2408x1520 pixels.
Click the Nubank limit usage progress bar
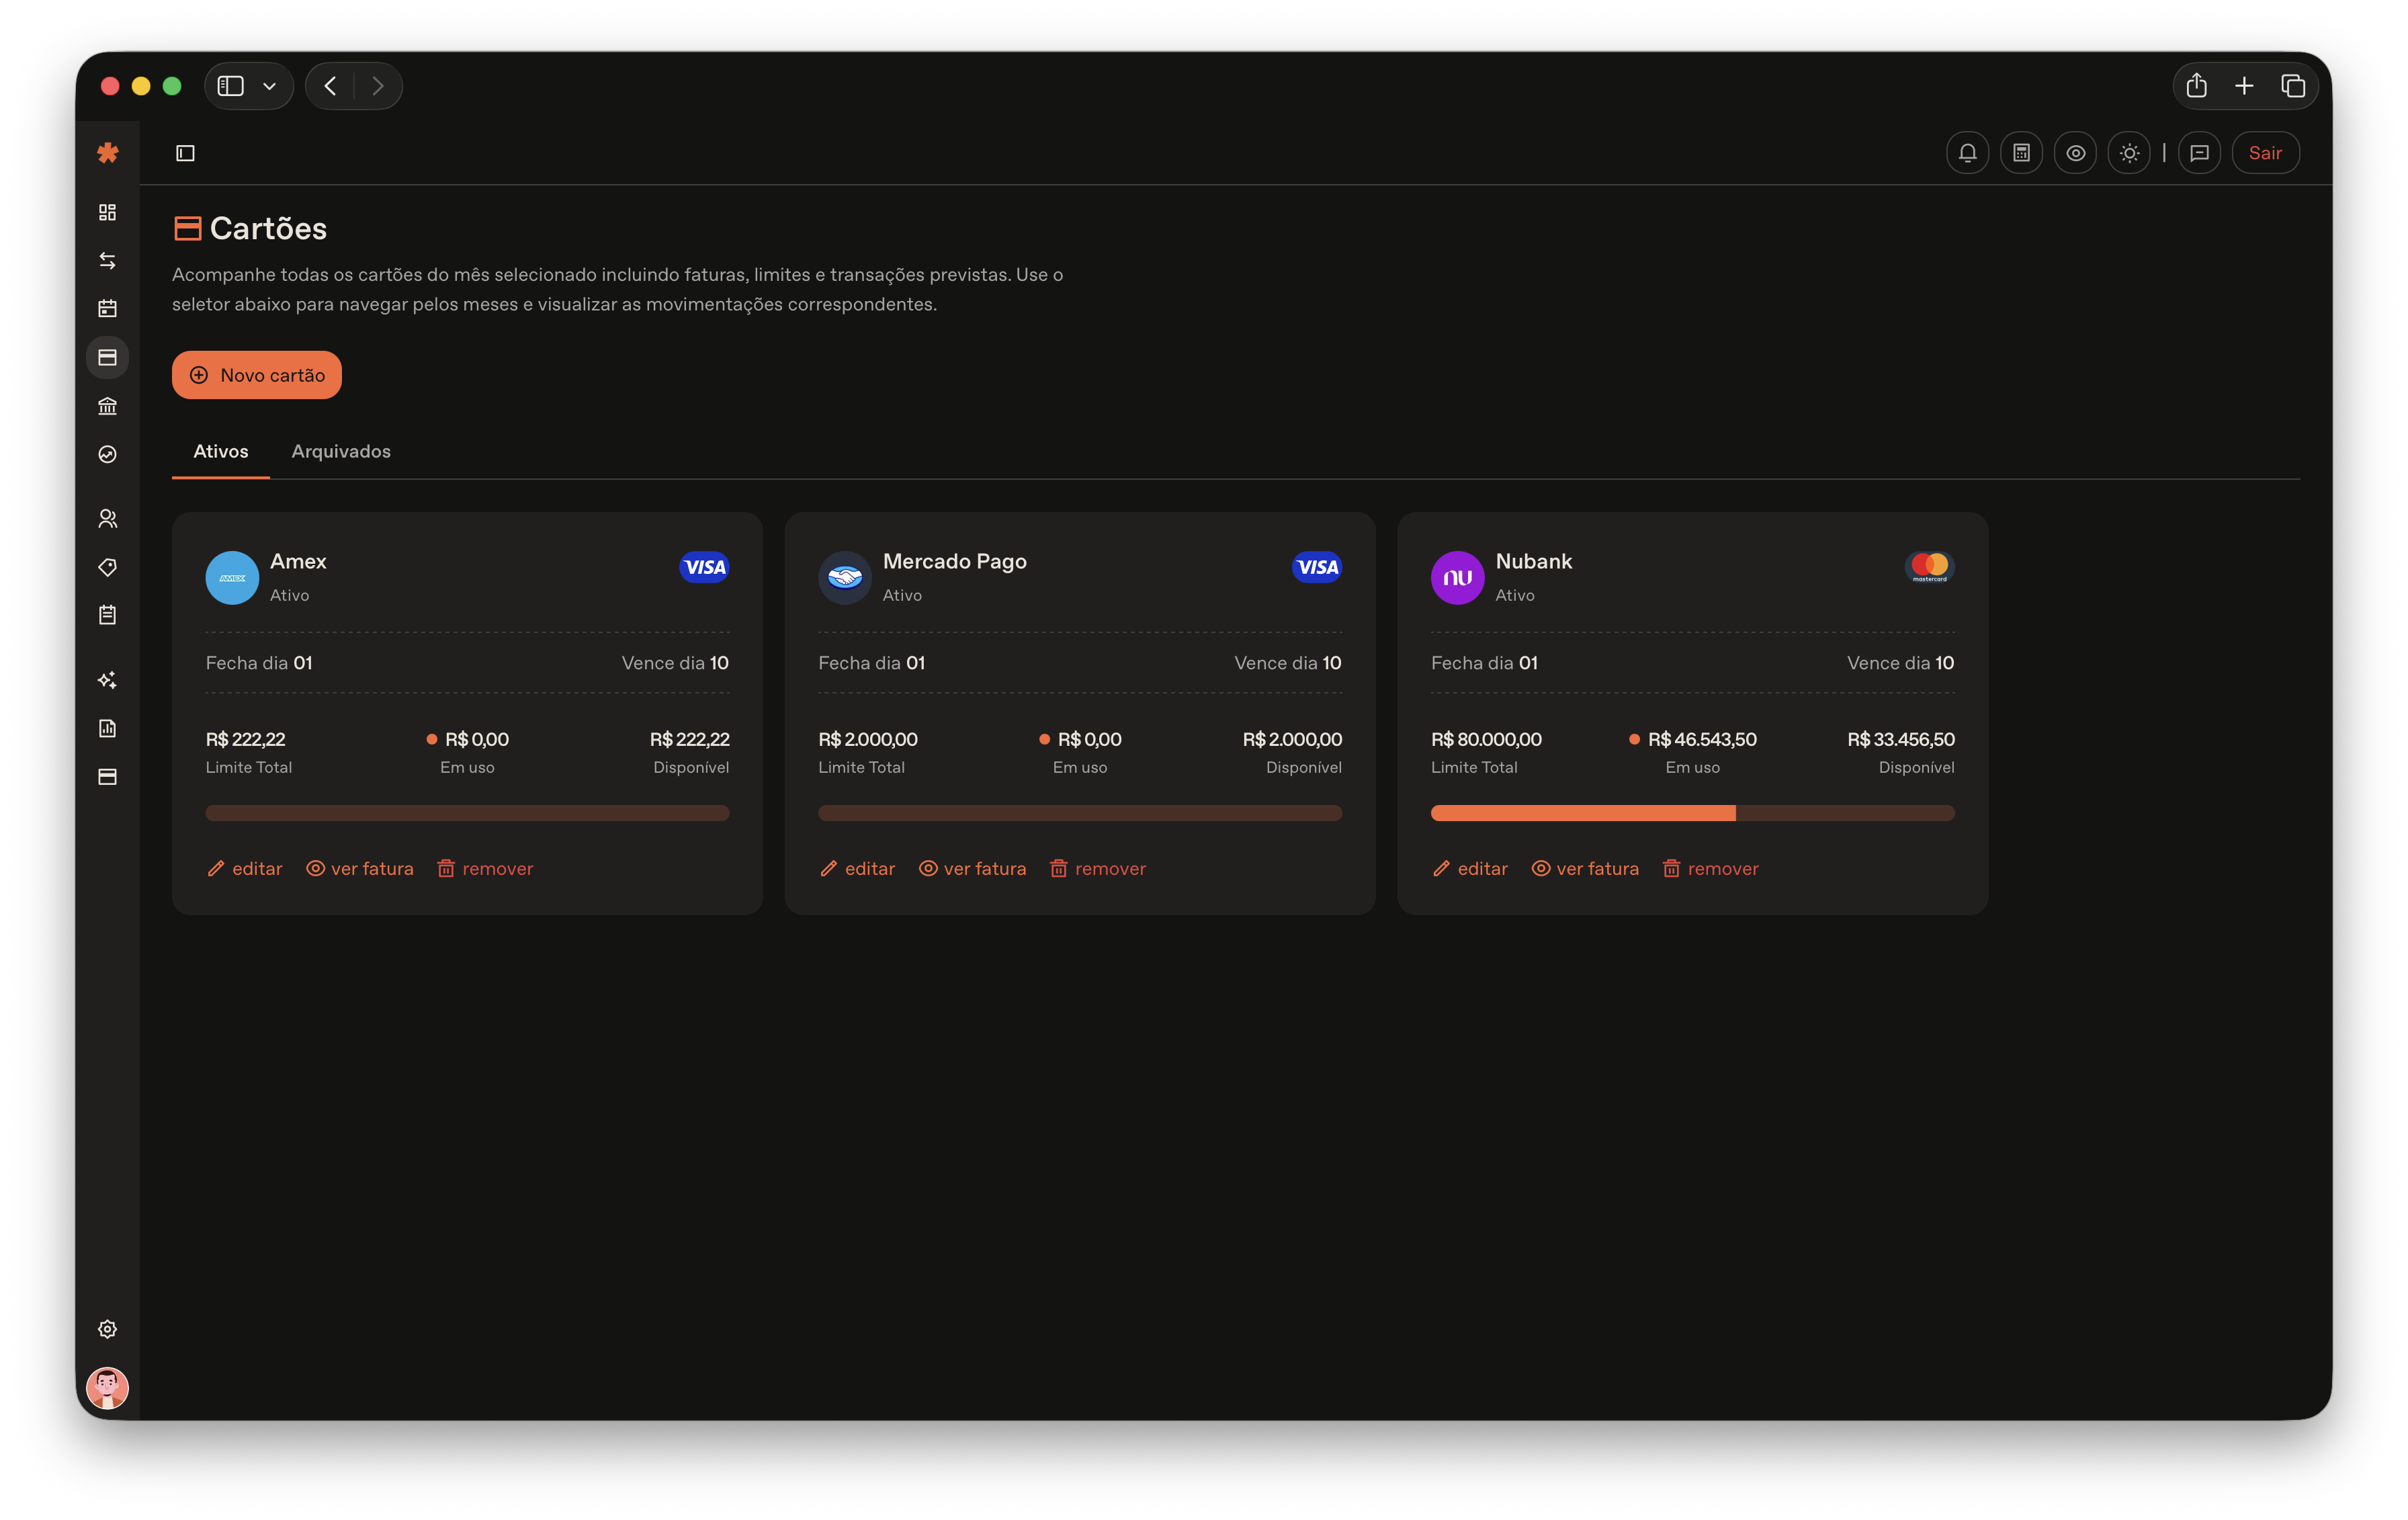tap(1692, 813)
